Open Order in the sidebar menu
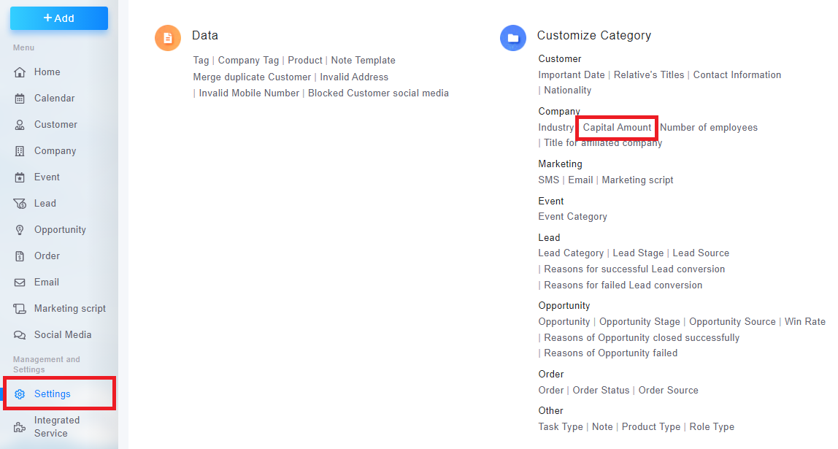 (47, 256)
